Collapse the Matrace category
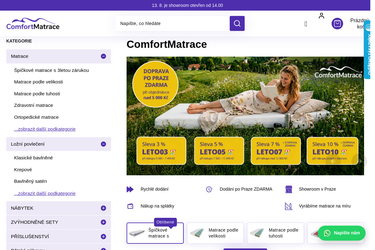Image resolution: width=375 pixels, height=250 pixels. tap(103, 56)
